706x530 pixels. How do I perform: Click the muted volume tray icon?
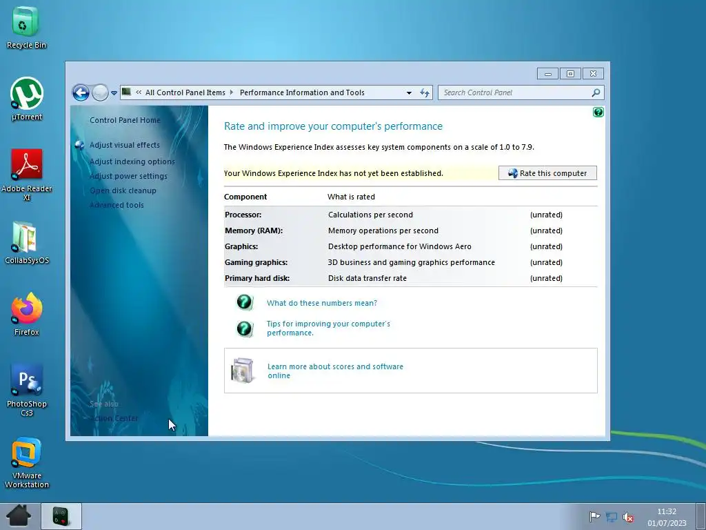click(628, 517)
